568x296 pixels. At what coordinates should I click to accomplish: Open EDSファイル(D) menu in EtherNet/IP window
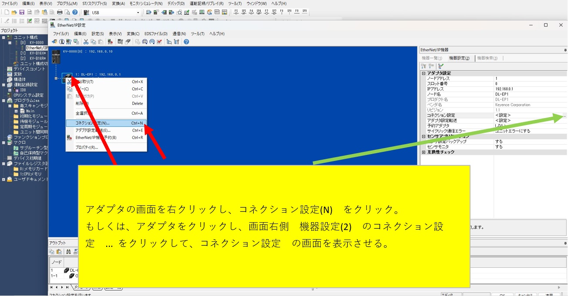(x=156, y=34)
